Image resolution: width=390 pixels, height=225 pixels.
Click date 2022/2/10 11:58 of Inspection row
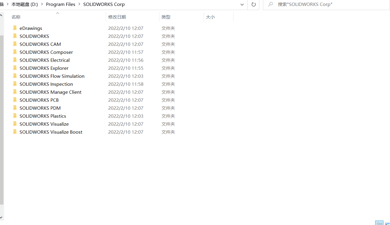click(x=126, y=84)
